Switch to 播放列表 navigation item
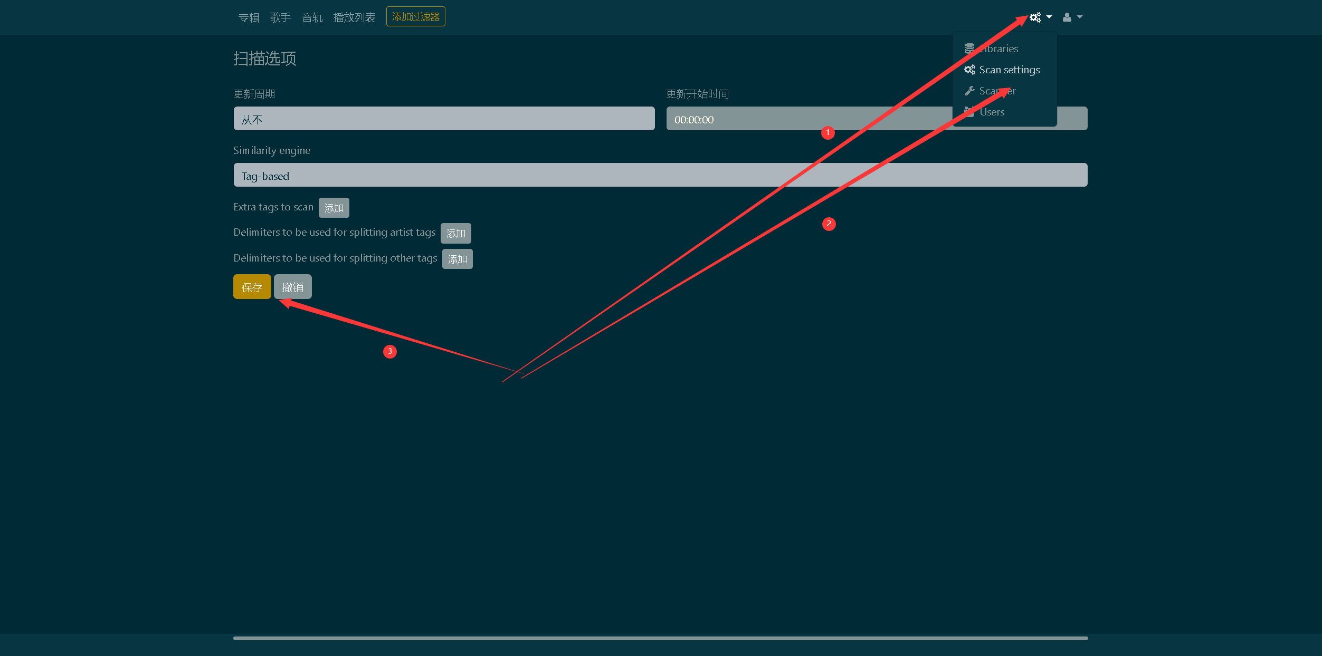The image size is (1322, 656). pyautogui.click(x=354, y=17)
